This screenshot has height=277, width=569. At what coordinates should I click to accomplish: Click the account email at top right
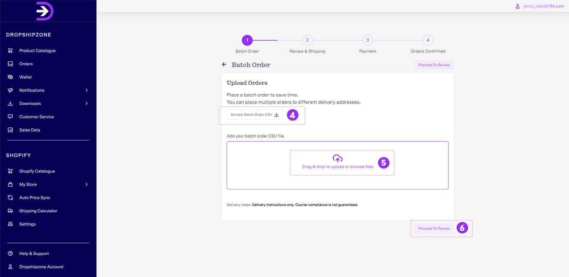[x=543, y=6]
